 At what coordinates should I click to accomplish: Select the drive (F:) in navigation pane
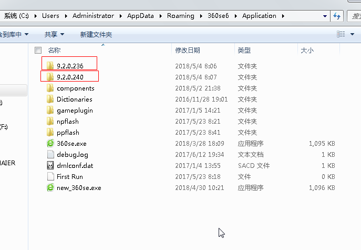(4, 127)
